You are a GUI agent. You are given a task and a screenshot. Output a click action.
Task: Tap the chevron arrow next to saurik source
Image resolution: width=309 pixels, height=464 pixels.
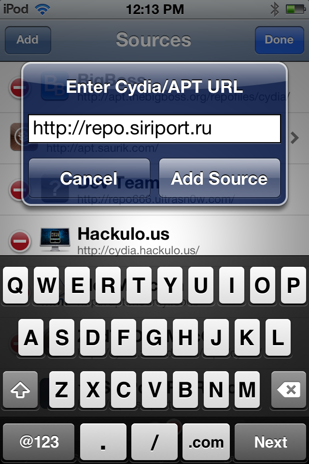[x=295, y=138]
